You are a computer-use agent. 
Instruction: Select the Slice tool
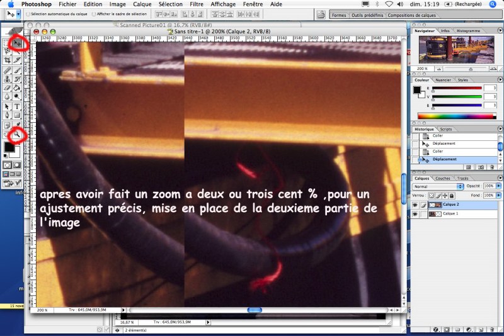[17, 60]
